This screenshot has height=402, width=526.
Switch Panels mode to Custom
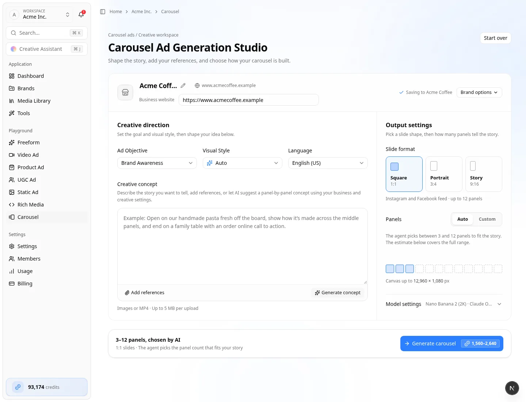[x=487, y=219]
